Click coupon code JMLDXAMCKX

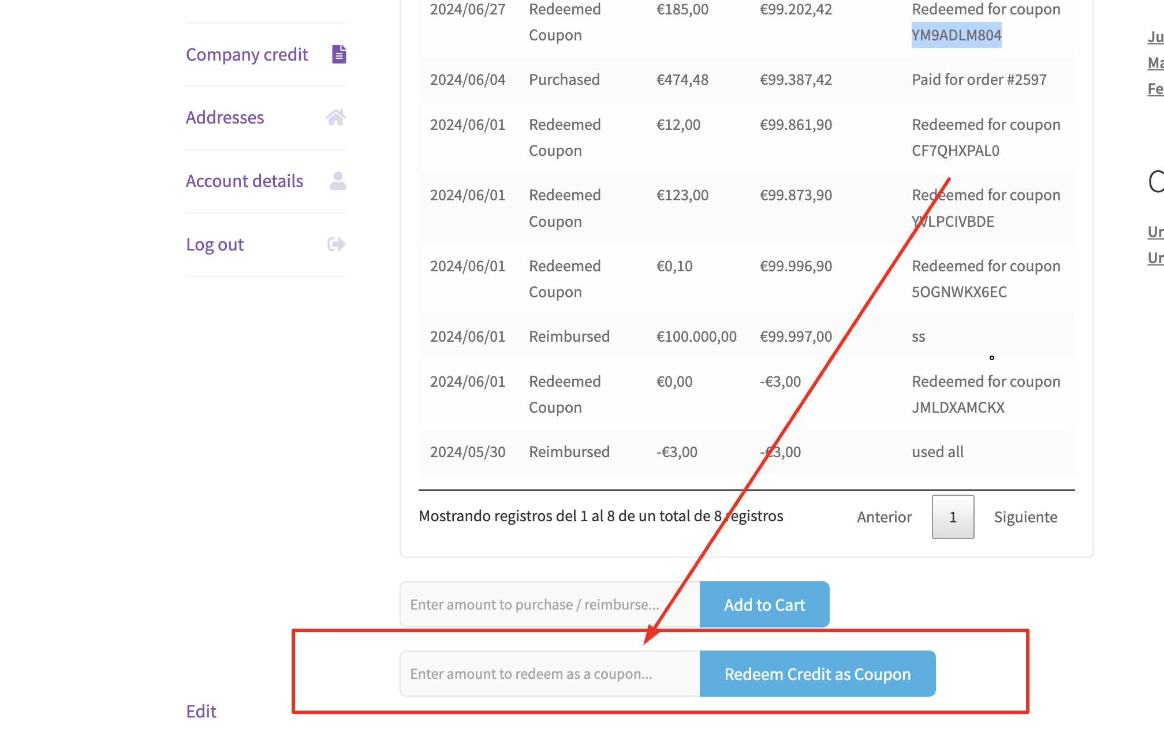click(958, 408)
